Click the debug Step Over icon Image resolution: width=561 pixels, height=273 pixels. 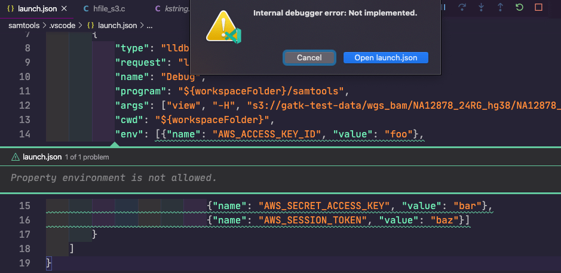tap(462, 8)
